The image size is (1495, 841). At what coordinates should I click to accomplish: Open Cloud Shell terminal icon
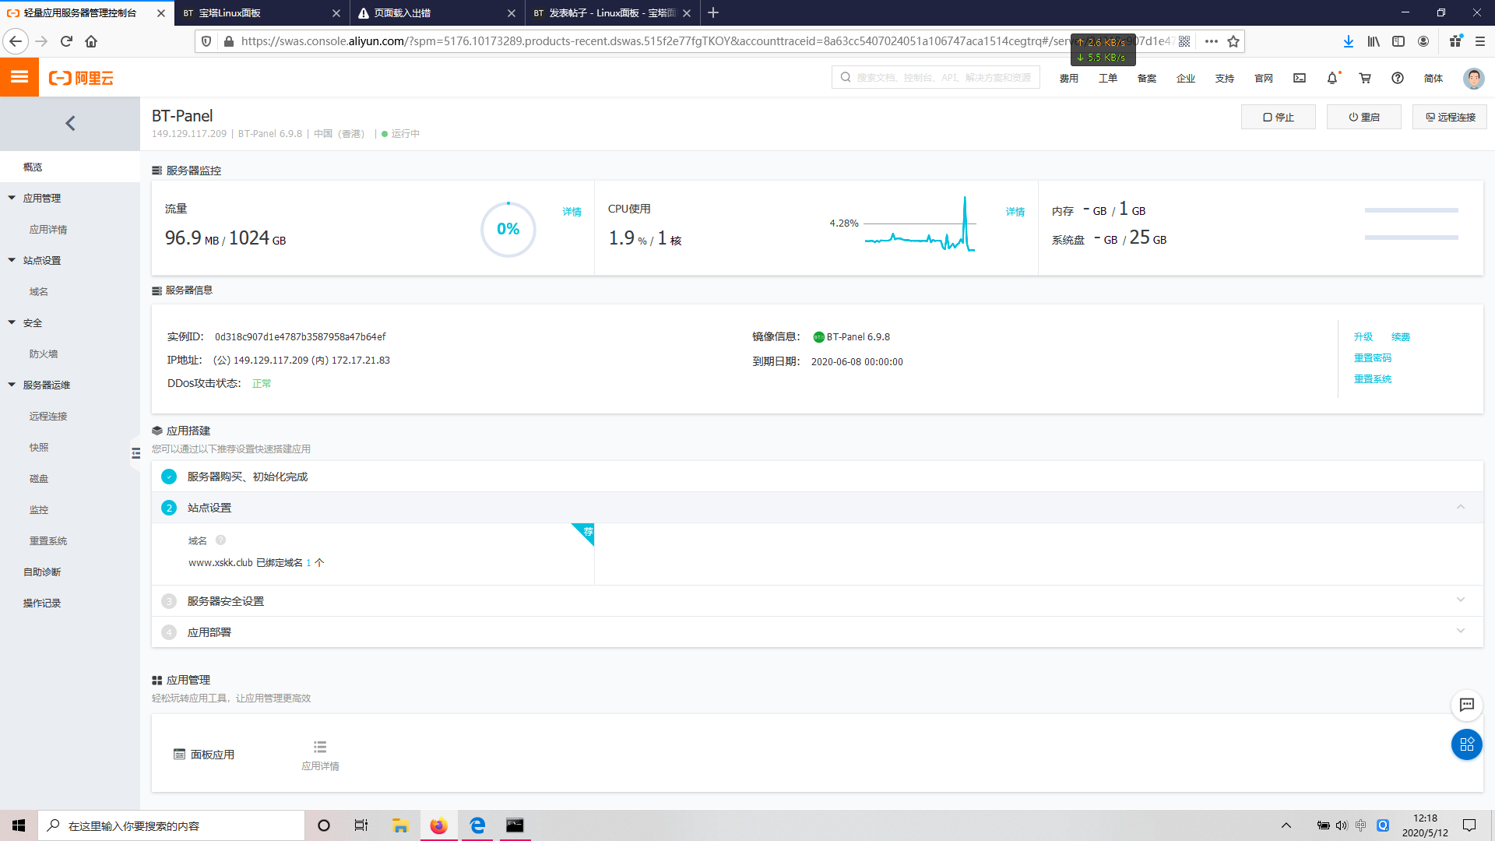(x=1300, y=78)
